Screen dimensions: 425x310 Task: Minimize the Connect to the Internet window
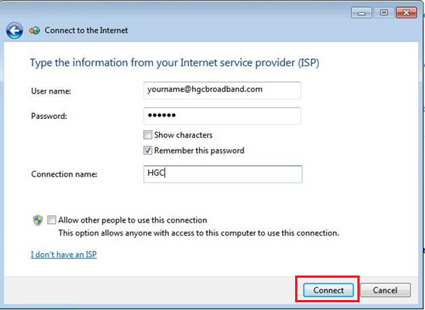tap(361, 13)
